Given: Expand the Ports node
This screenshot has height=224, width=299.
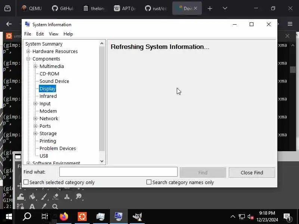Looking at the screenshot, I should pos(35,126).
